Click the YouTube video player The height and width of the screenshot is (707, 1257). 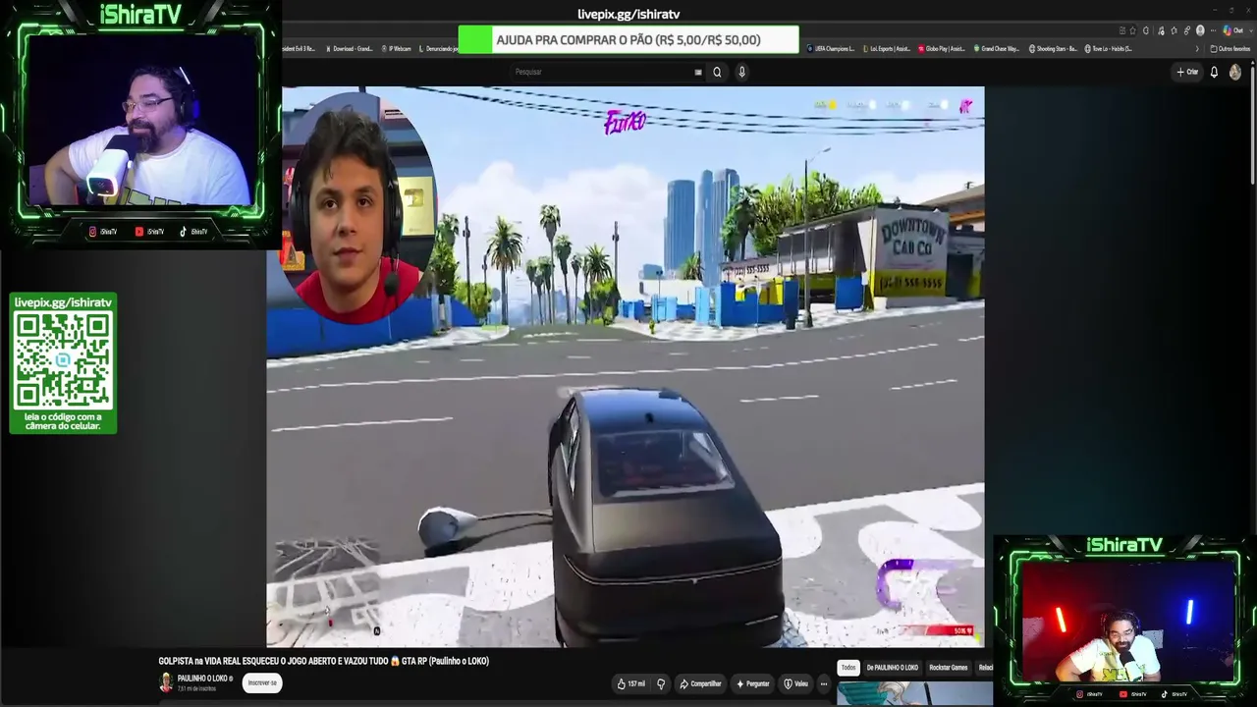click(x=626, y=366)
